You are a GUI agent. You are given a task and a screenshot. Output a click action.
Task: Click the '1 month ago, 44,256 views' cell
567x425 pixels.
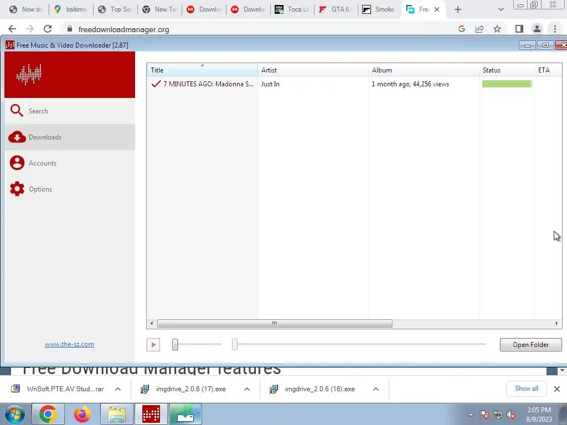tap(410, 84)
